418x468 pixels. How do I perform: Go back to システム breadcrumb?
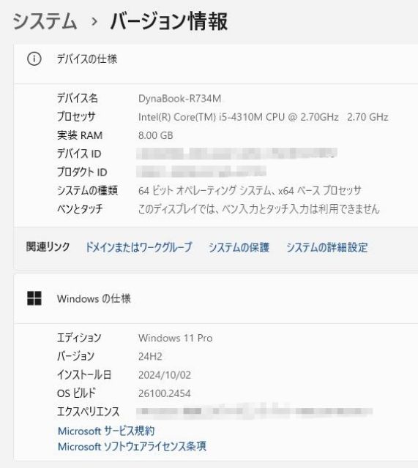click(45, 21)
